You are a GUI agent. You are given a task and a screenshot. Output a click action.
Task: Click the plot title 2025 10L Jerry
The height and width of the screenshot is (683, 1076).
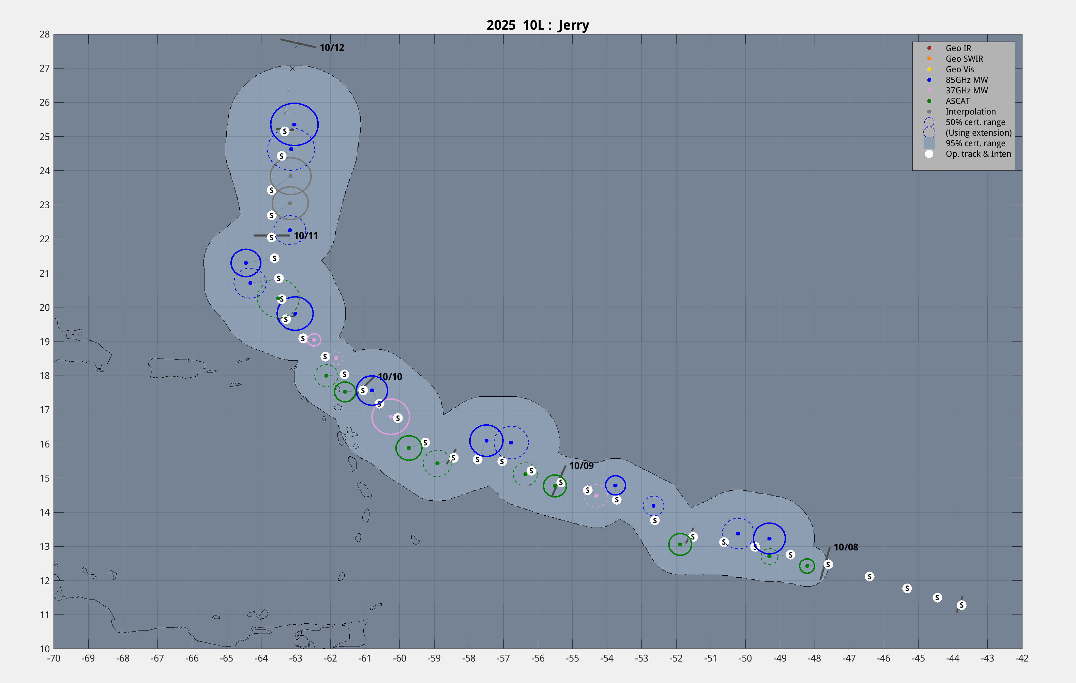537,25
